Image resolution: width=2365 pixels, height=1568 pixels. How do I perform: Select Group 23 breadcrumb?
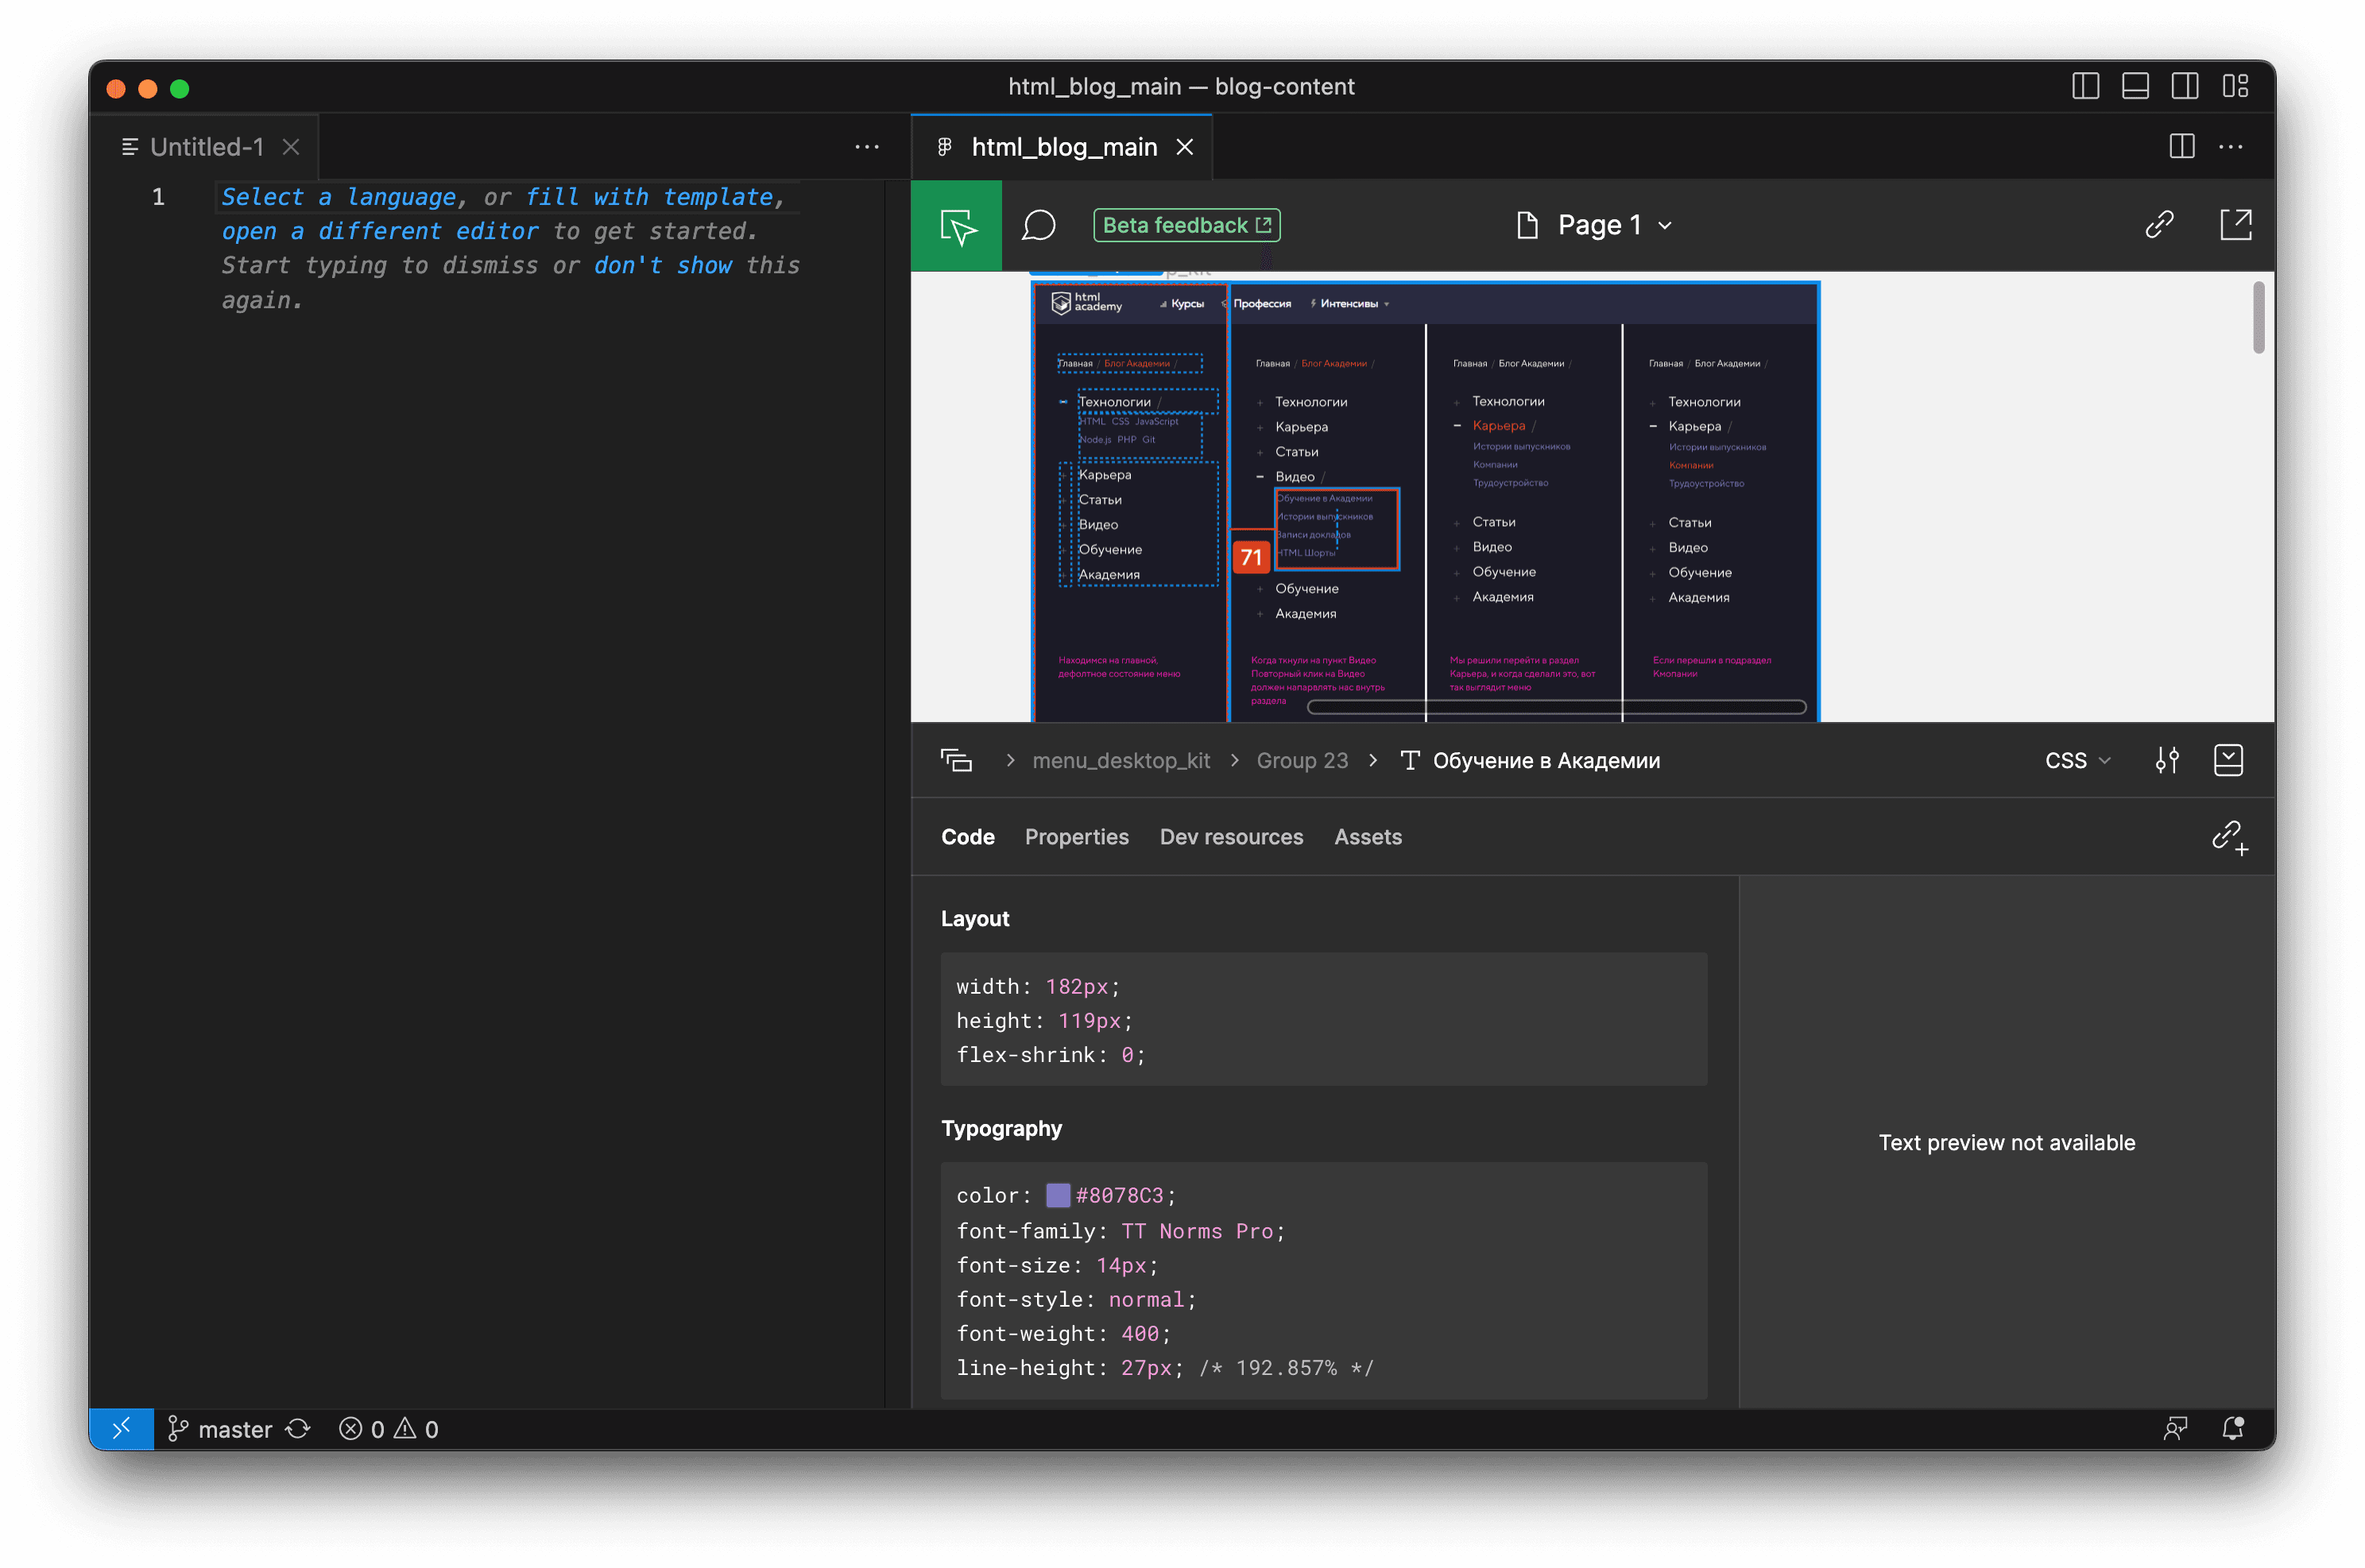tap(1302, 761)
